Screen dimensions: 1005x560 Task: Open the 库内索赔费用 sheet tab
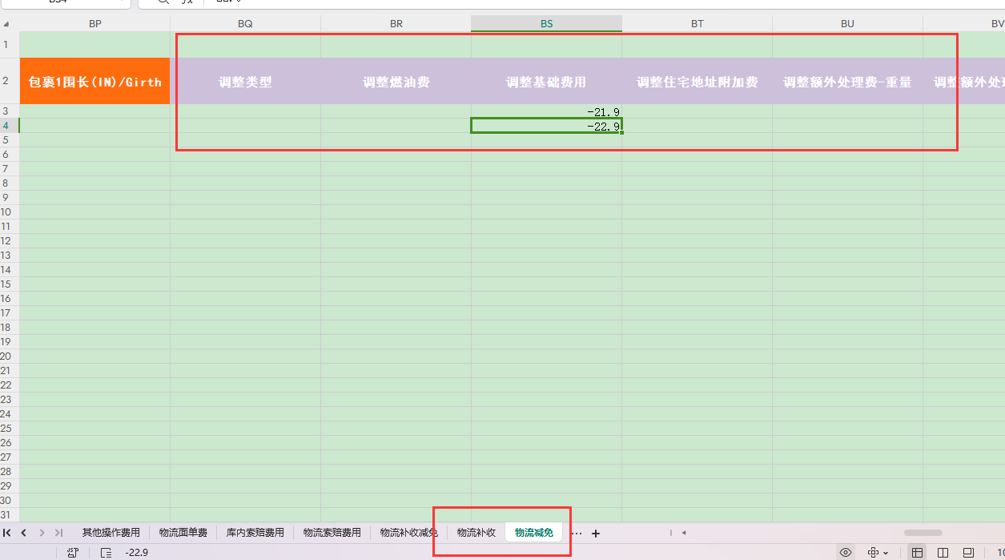[x=255, y=533]
